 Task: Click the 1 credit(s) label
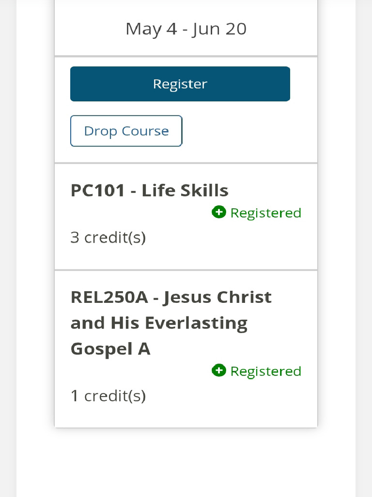click(x=108, y=396)
